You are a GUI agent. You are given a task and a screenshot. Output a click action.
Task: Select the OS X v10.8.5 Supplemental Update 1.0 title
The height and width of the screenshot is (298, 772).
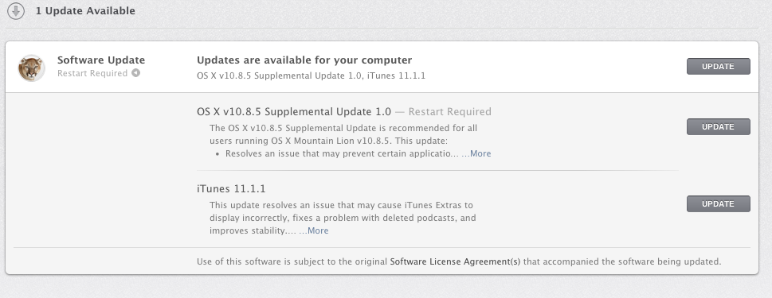point(294,112)
